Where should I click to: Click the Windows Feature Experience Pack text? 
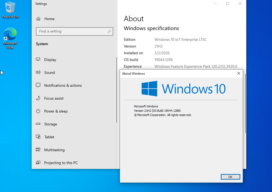196,66
